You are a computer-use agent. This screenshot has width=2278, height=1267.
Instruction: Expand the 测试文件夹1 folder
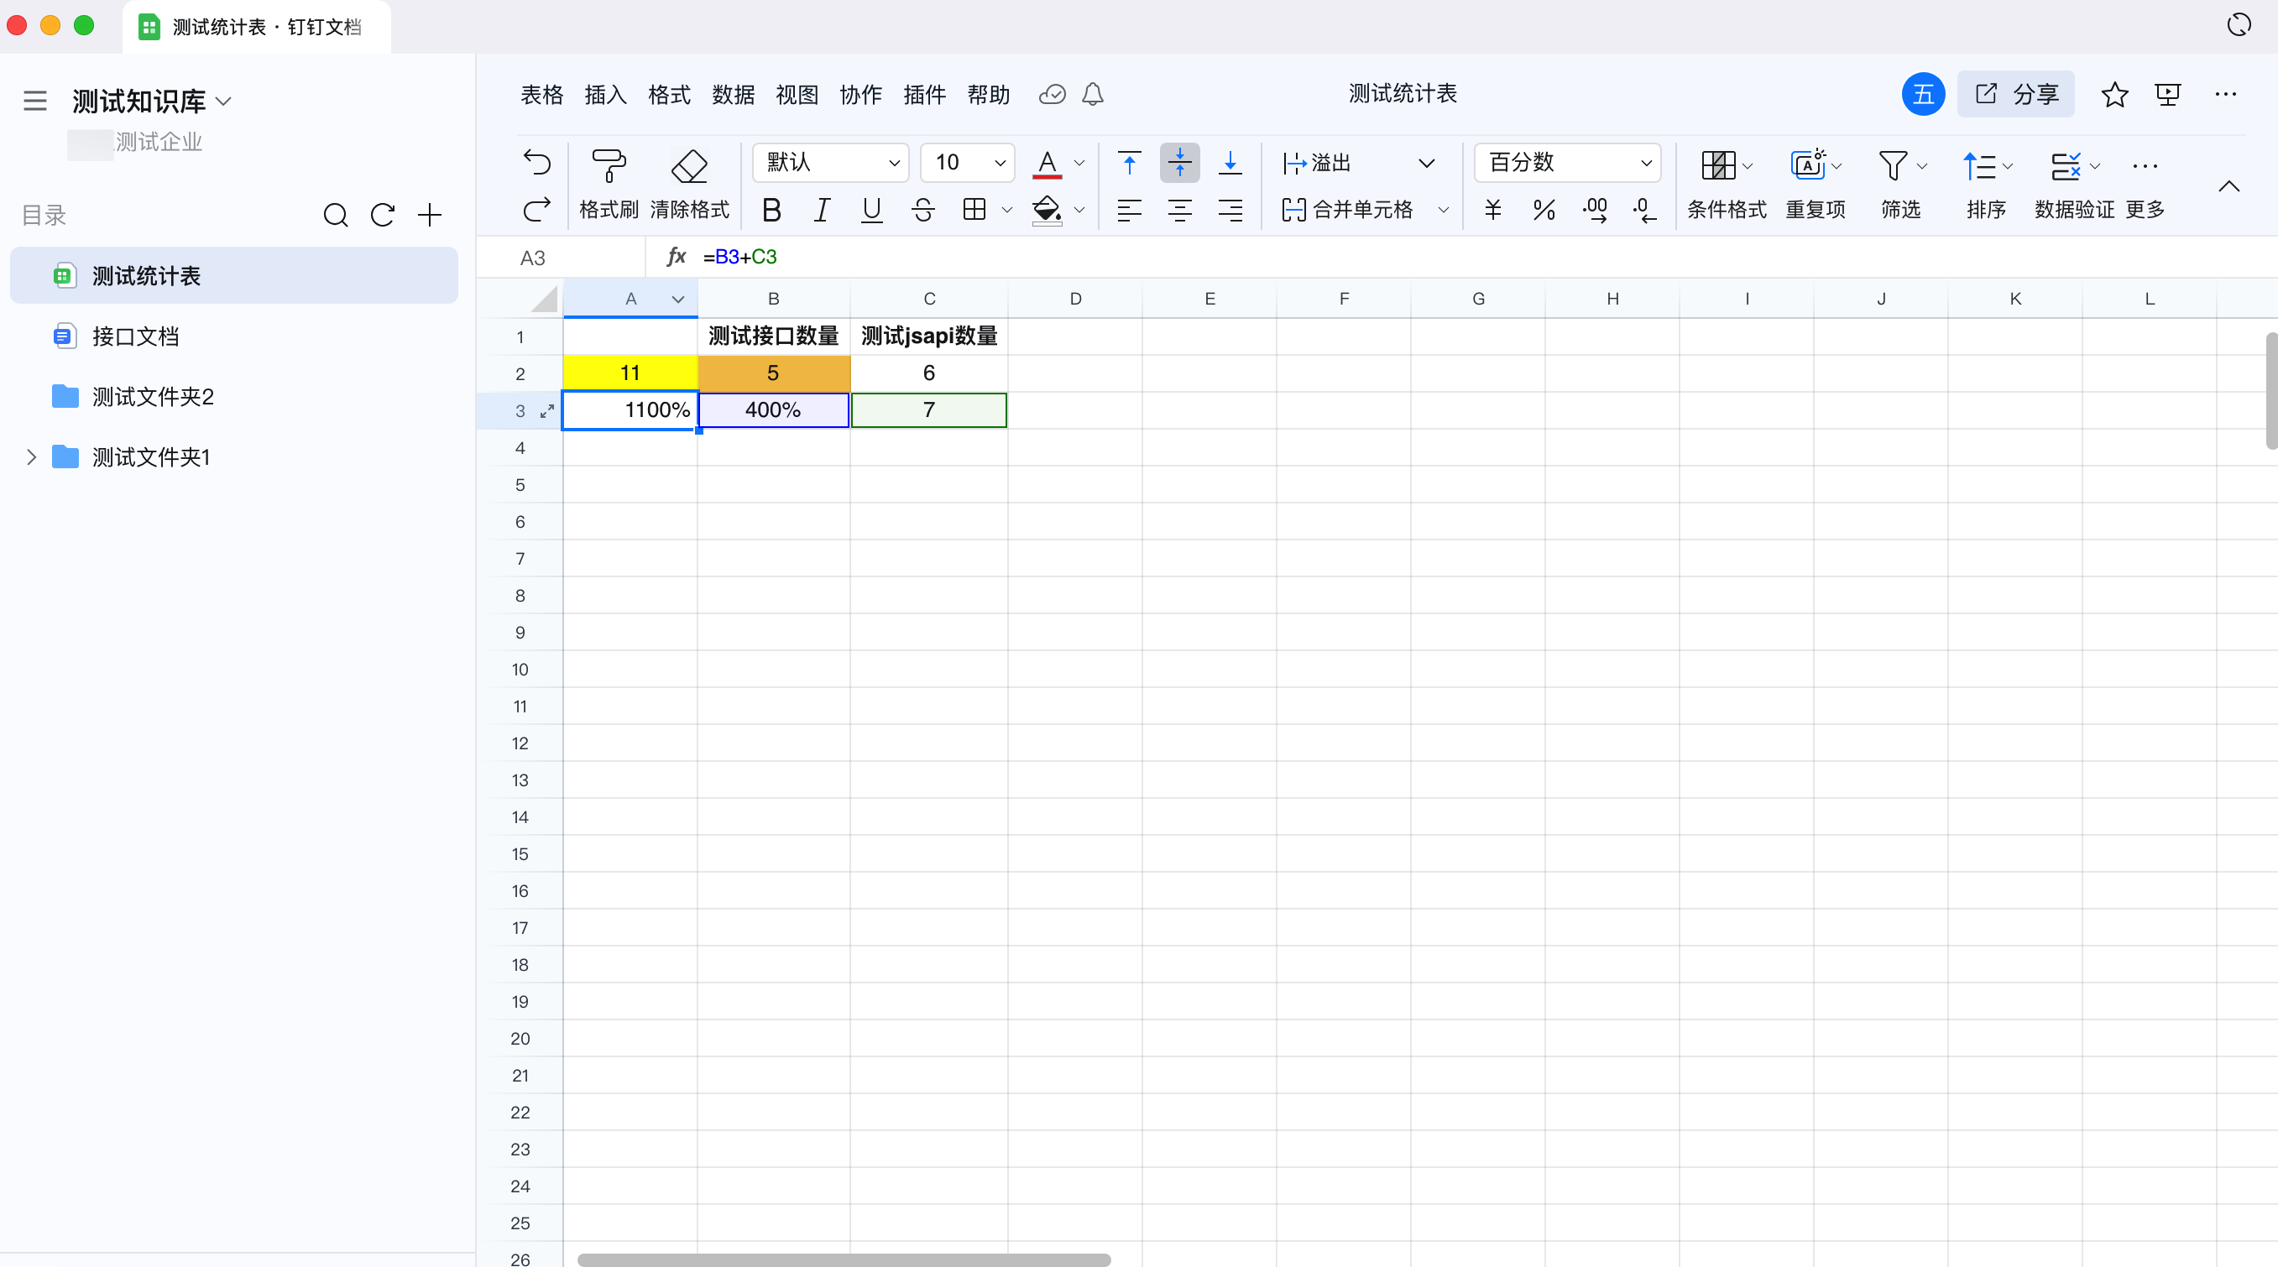[x=32, y=457]
